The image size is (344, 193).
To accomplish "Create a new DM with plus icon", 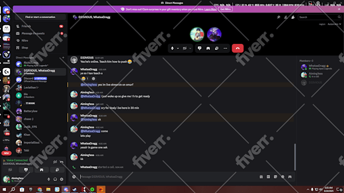I will (x=63, y=57).
